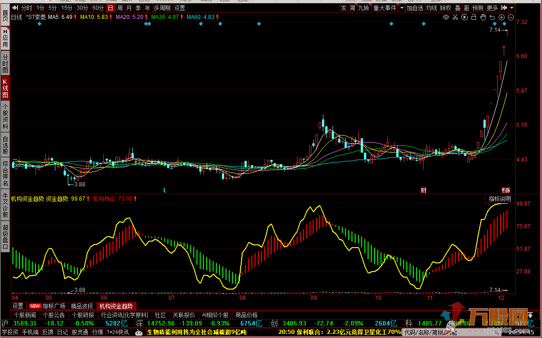This screenshot has width=542, height=338.
Task: Switch to 精品波段 indicator tab
Action: tap(82, 306)
